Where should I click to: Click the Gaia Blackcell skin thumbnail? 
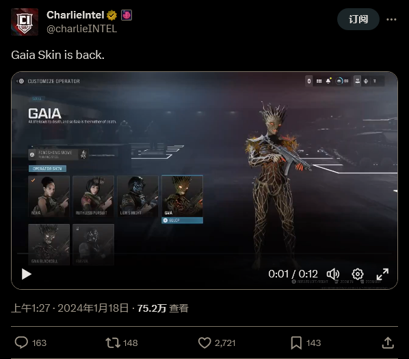(x=49, y=245)
